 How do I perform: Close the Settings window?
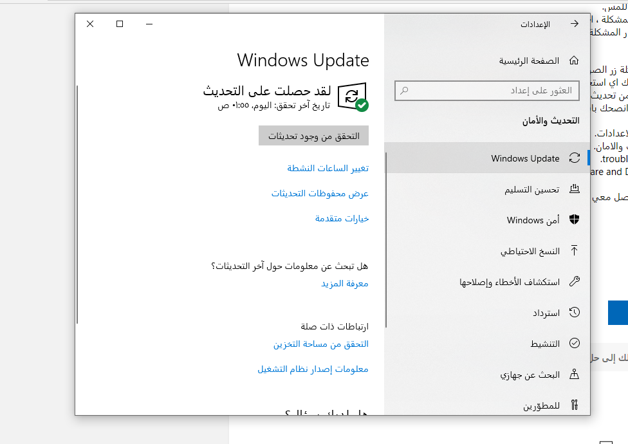click(x=90, y=24)
